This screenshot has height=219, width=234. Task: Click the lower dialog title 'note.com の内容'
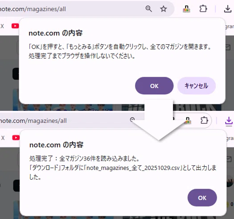[57, 145]
